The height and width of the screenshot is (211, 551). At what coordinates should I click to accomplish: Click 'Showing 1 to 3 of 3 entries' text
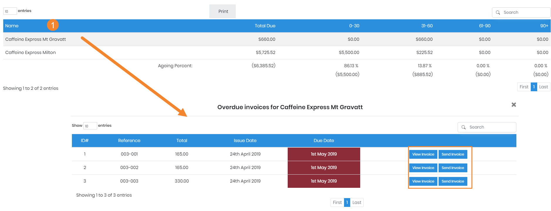coord(104,195)
